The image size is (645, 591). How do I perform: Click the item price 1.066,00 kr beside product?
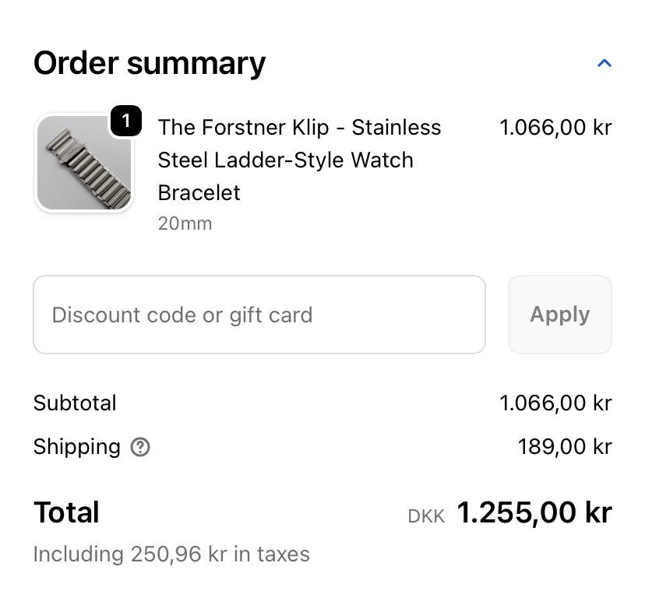pos(555,128)
